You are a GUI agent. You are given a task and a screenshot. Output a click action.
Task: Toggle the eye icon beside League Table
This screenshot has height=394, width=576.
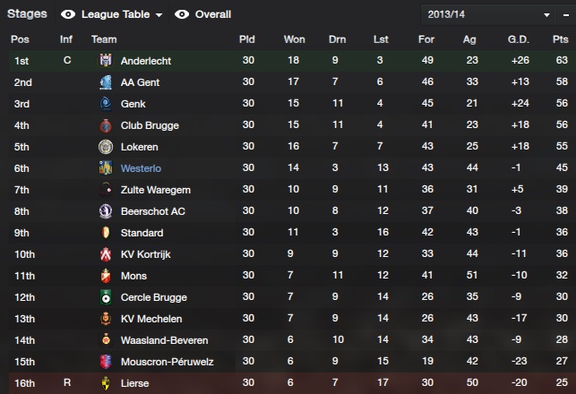click(68, 15)
